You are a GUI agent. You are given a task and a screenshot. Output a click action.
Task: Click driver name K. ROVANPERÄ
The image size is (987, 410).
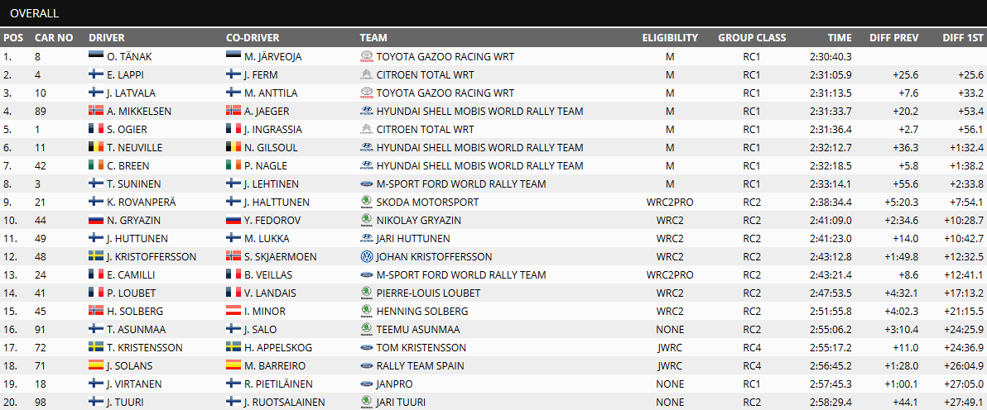tap(141, 203)
